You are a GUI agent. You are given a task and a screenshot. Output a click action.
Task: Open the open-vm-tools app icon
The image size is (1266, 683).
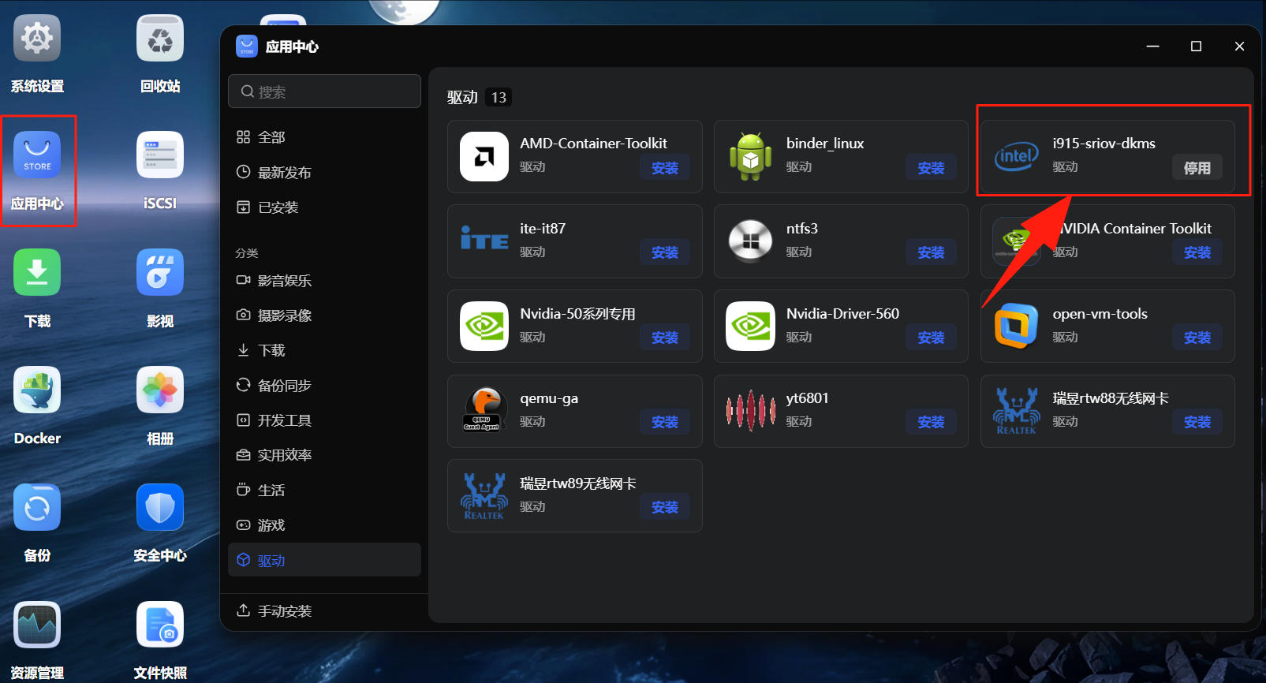click(x=1016, y=326)
